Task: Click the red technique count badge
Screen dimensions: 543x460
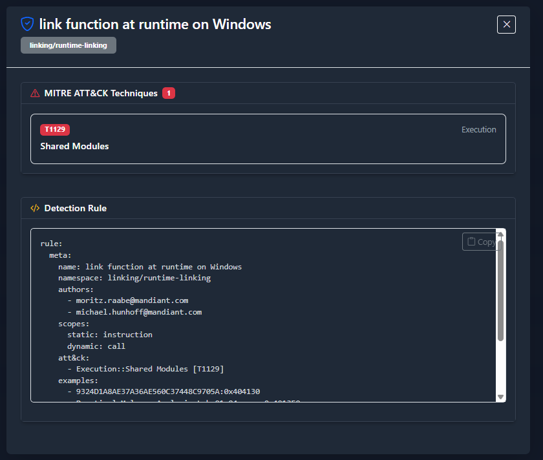Action: (x=169, y=93)
